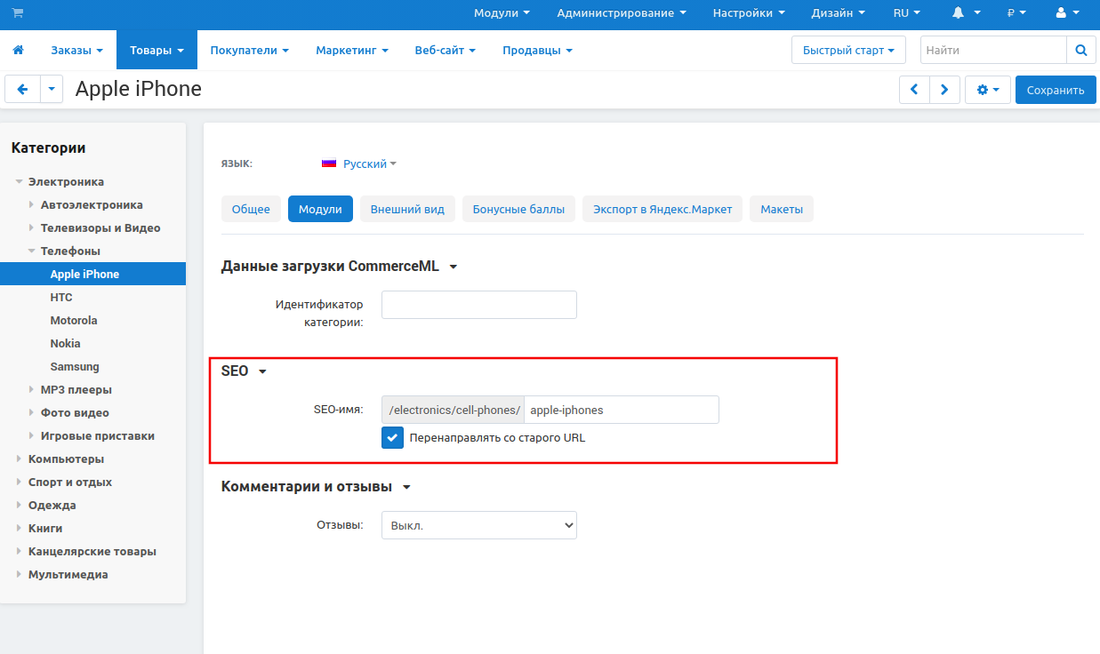Click the Сохранить button
This screenshot has height=654, width=1100.
pyautogui.click(x=1055, y=90)
